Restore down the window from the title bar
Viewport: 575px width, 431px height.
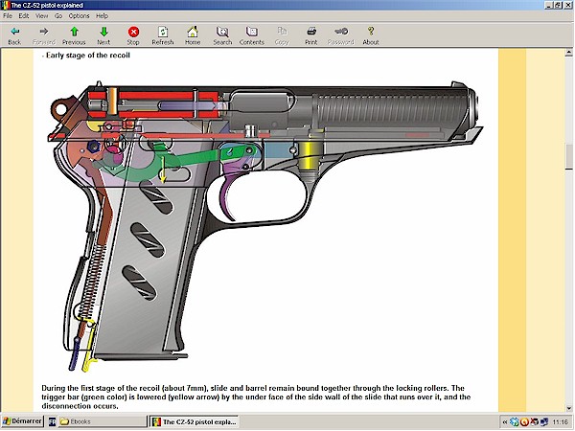coord(558,5)
